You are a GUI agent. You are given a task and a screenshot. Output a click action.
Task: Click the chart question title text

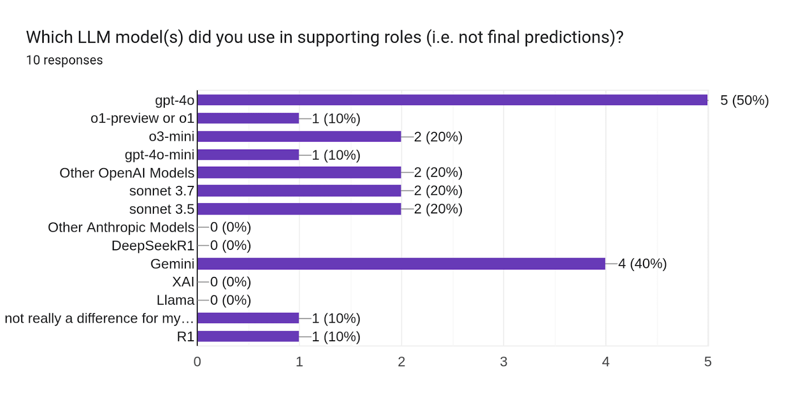pos(325,37)
